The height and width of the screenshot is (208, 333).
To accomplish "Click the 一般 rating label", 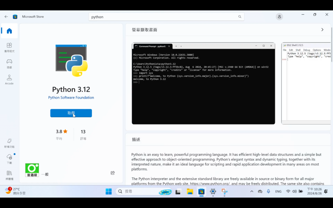I will 45,175.
